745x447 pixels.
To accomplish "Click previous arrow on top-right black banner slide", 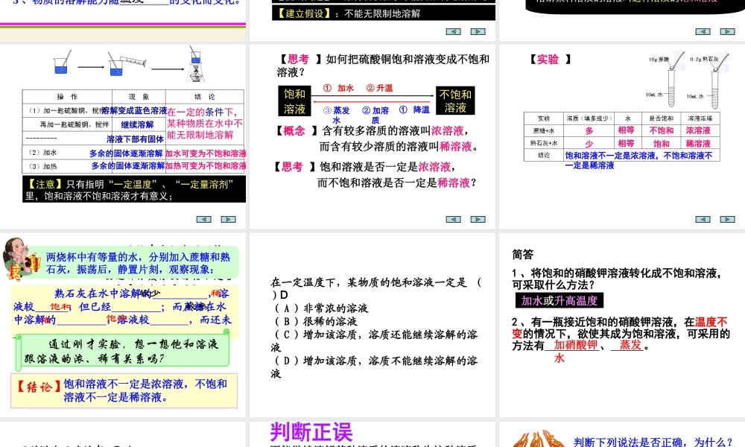I will coord(703,31).
